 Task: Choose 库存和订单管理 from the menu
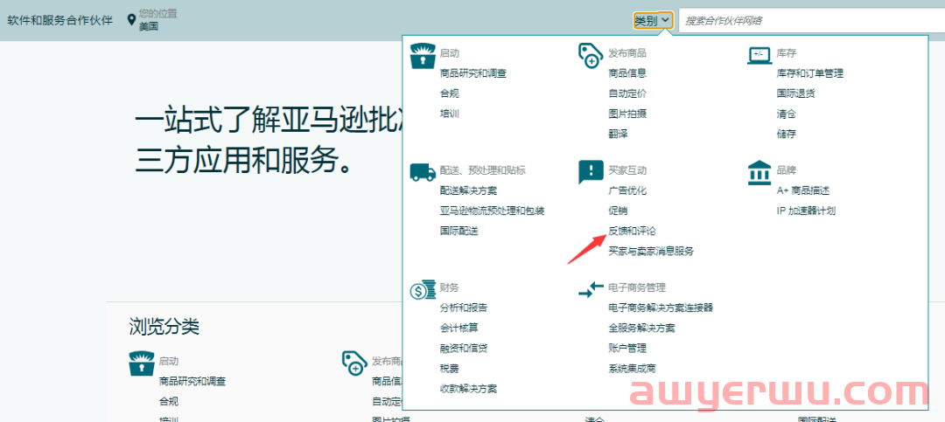click(x=810, y=73)
